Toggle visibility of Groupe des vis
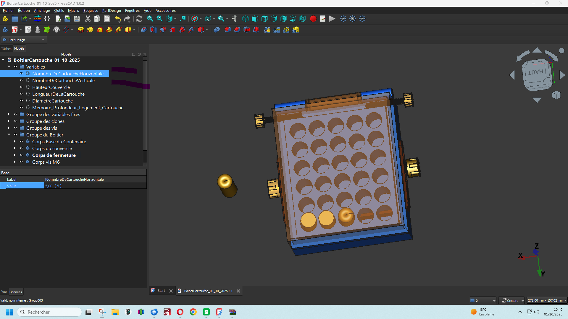This screenshot has height=319, width=568. 15,128
